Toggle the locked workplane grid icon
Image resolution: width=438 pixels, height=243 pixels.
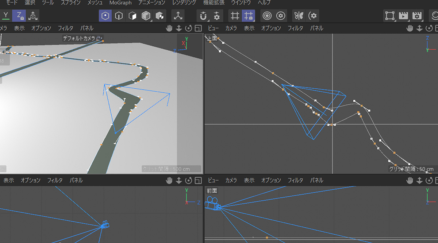(249, 16)
